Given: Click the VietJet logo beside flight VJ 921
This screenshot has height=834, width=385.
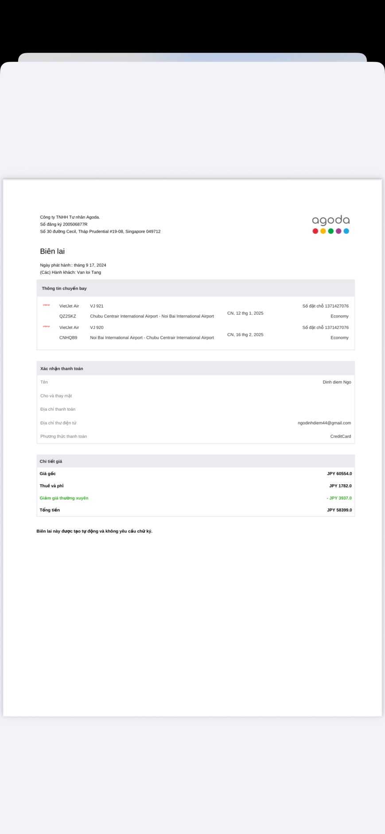Looking at the screenshot, I should (x=47, y=305).
